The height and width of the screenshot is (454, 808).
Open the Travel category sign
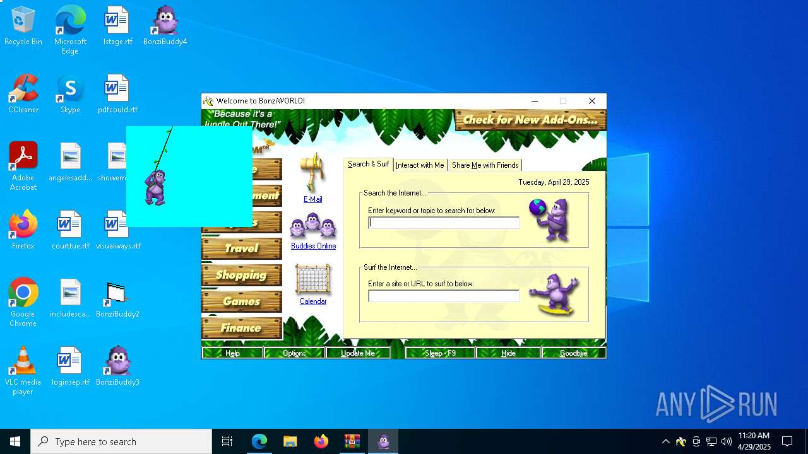click(x=241, y=248)
